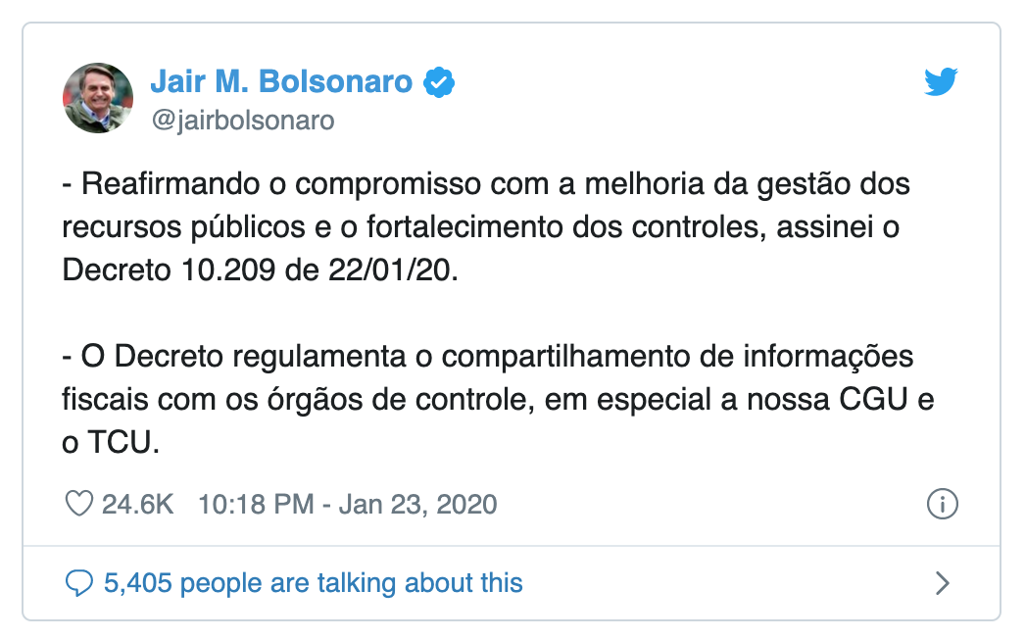Like the tweet with the heart icon

tap(77, 505)
